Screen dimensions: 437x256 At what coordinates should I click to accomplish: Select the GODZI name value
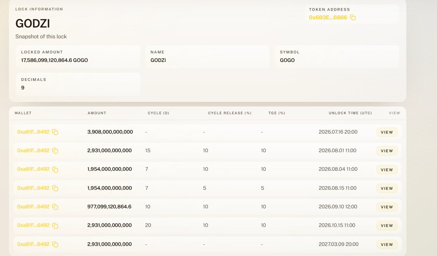point(158,60)
